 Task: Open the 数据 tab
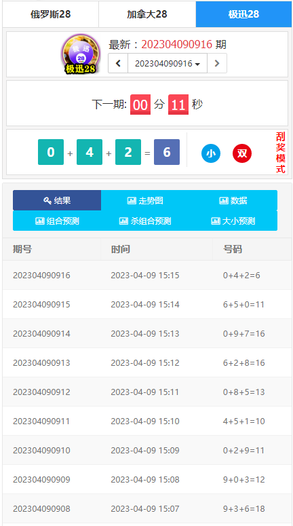tap(233, 201)
